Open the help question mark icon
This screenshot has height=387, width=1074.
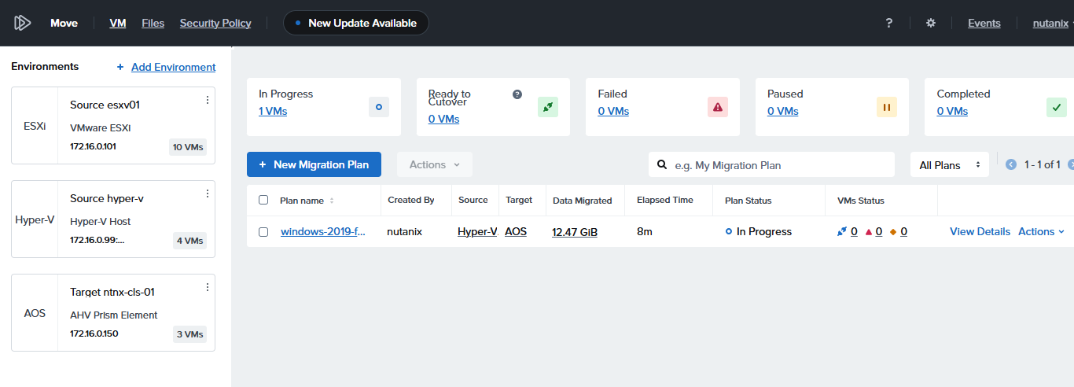(888, 23)
